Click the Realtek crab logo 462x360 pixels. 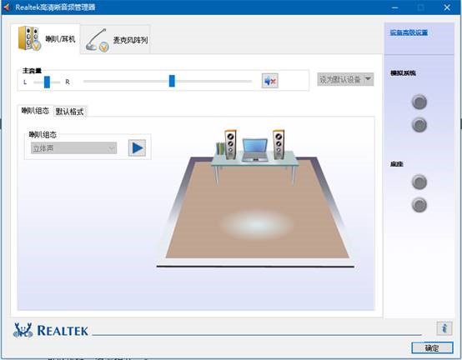(x=23, y=330)
